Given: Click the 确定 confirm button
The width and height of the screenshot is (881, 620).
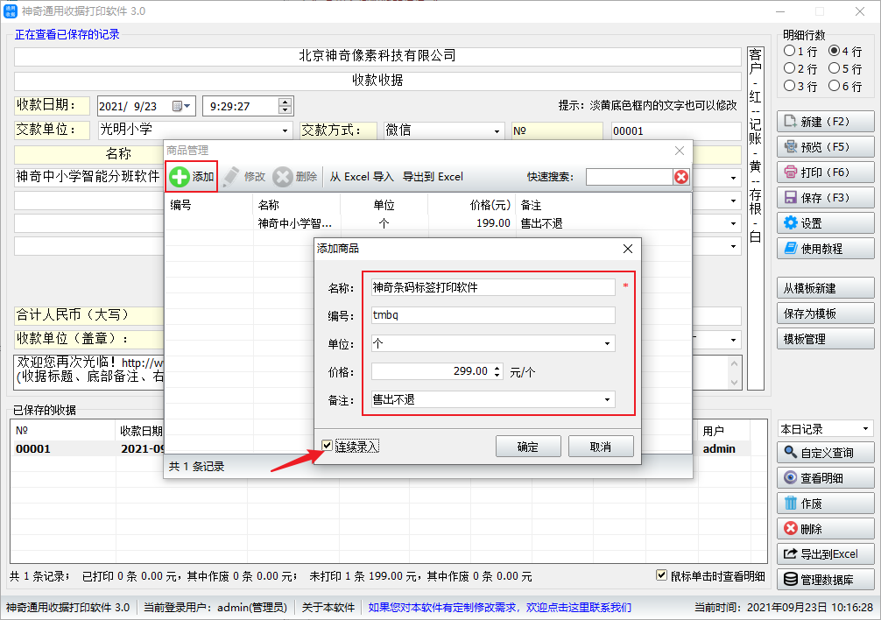Looking at the screenshot, I should click(x=527, y=447).
